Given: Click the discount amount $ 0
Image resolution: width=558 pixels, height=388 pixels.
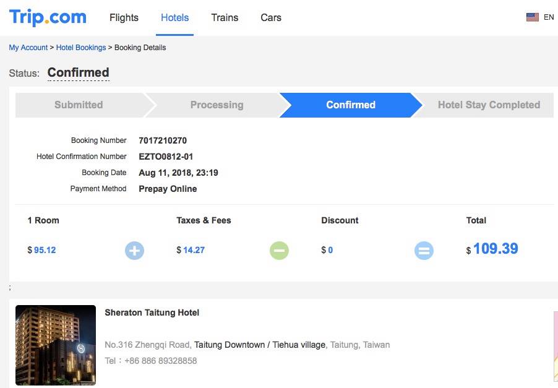Looking at the screenshot, I should click(327, 250).
